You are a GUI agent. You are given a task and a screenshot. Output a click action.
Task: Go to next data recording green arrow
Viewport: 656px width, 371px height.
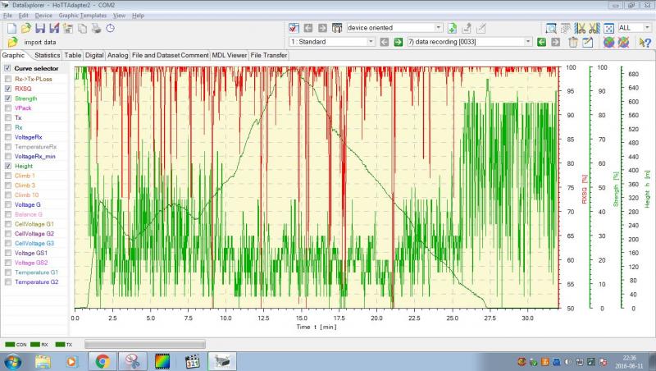398,42
